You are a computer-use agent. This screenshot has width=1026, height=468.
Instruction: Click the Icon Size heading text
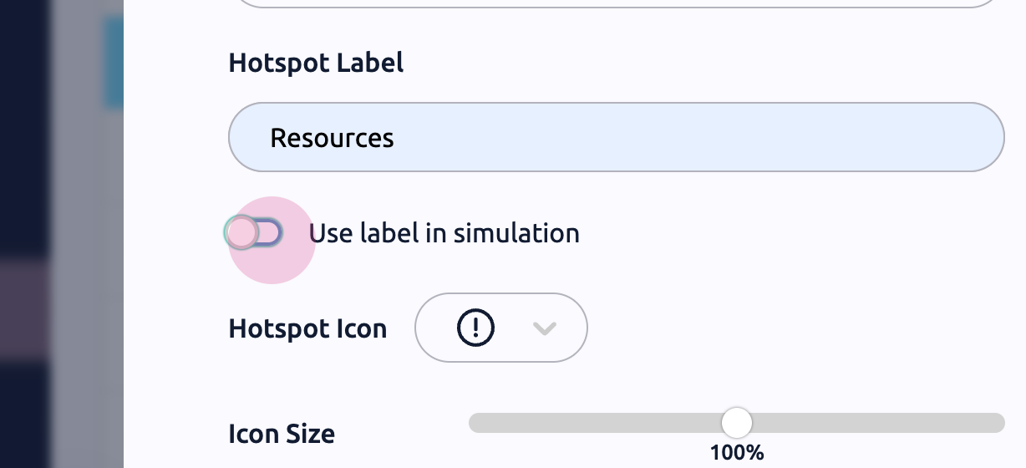pyautogui.click(x=282, y=434)
